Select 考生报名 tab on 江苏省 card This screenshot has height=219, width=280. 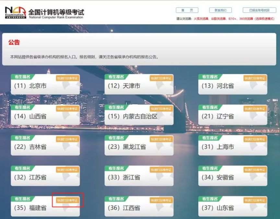click(22, 168)
